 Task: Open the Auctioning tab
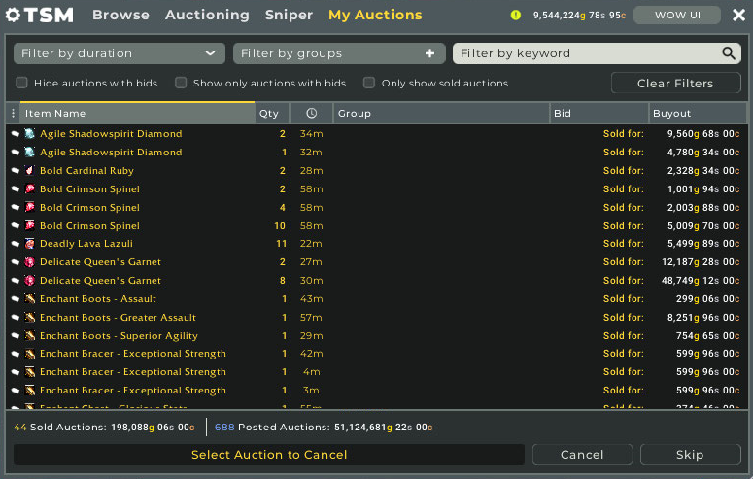coord(207,15)
